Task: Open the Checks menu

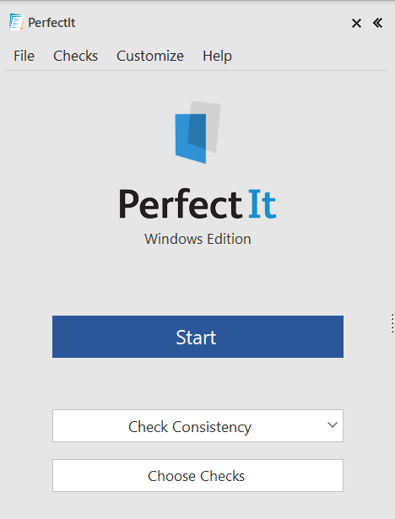Action: 75,56
